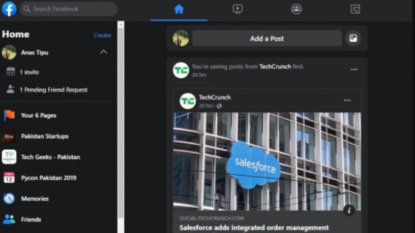415x233 pixels.
Task: Click the Tech Geeks - Pakistan group icon
Action: click(9, 157)
